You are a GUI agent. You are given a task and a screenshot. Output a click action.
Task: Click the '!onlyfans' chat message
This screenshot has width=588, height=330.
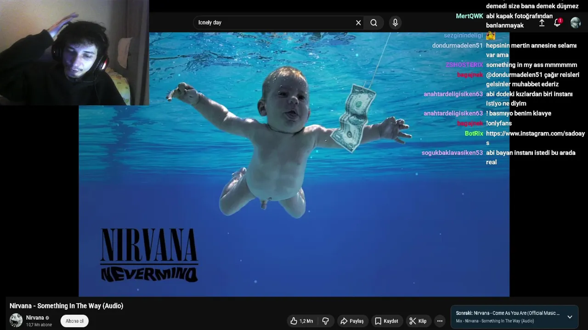499,123
